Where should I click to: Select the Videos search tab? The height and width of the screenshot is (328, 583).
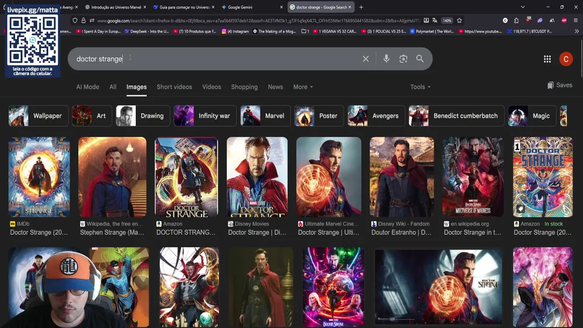[211, 87]
